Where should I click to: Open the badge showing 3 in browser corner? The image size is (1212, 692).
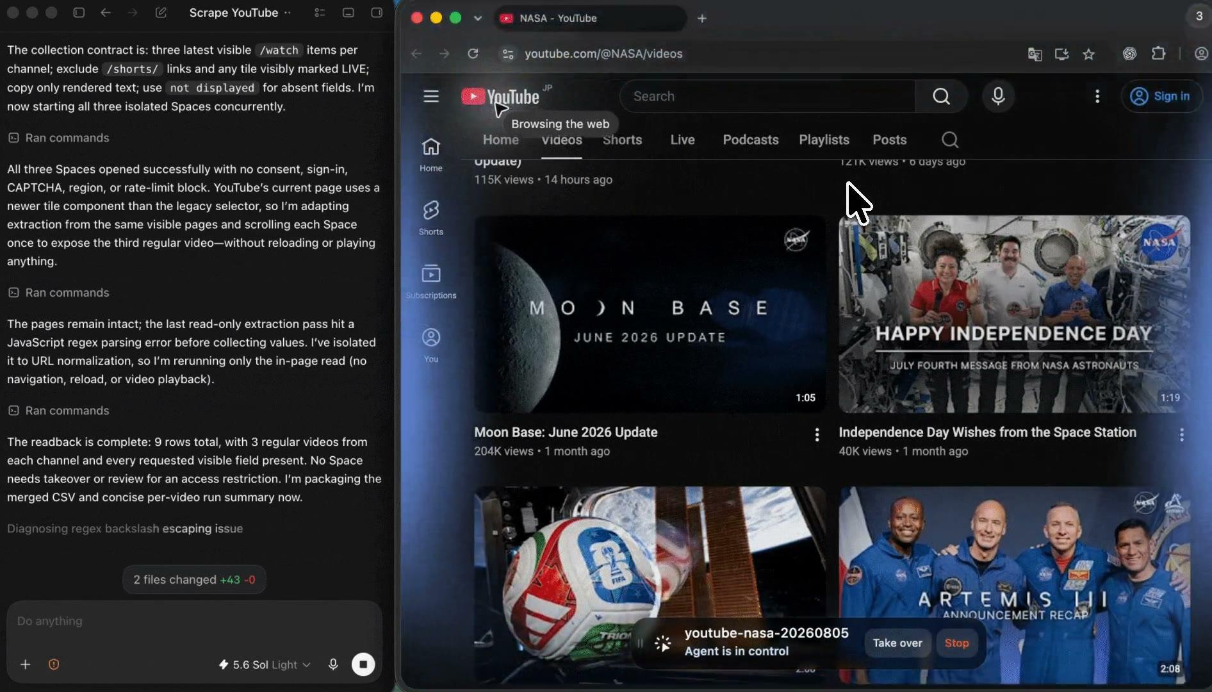1199,17
